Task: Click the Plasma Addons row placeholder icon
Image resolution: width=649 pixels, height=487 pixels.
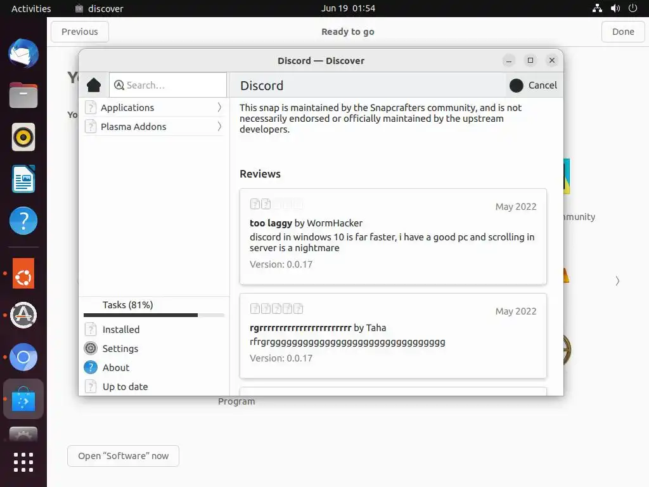Action: coord(91,127)
